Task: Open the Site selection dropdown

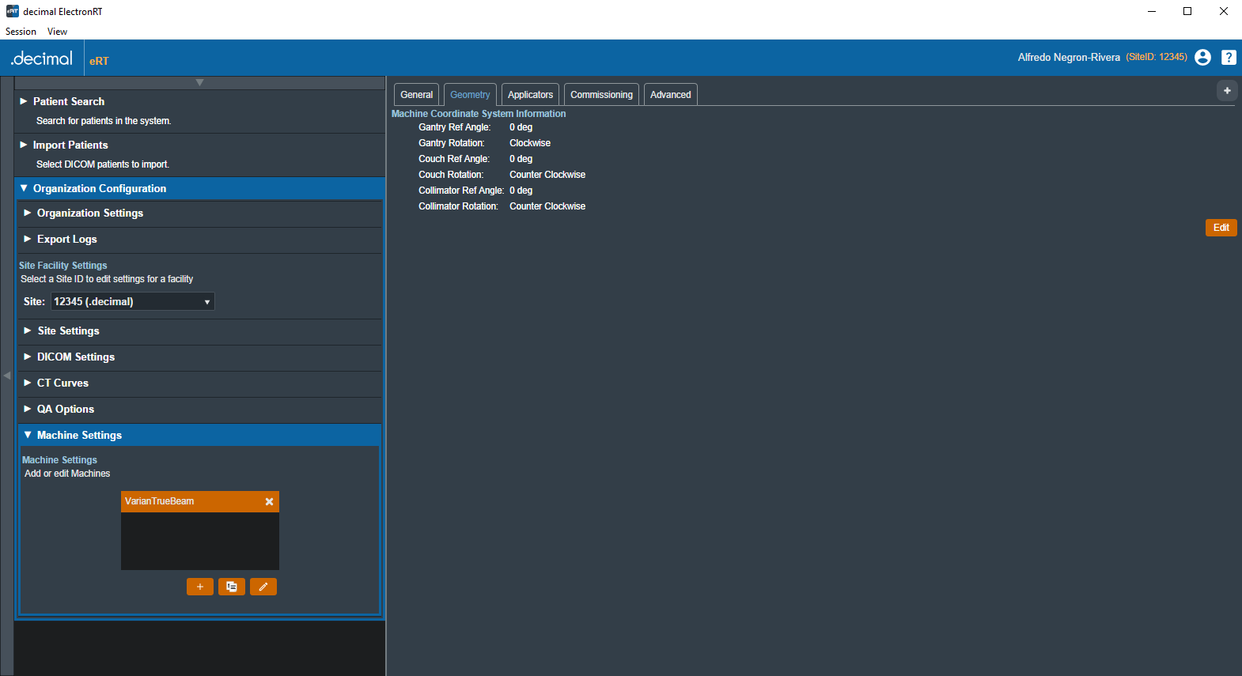Action: point(132,302)
